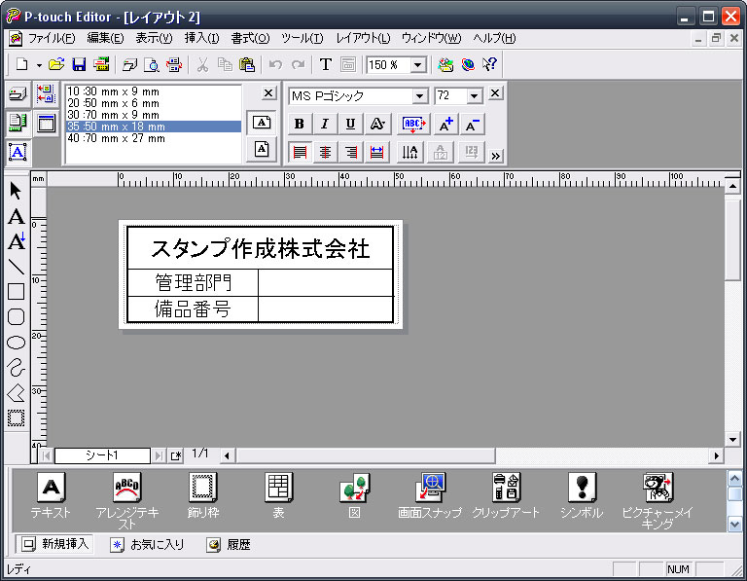Insert a table object 表
The width and height of the screenshot is (747, 581).
279,495
